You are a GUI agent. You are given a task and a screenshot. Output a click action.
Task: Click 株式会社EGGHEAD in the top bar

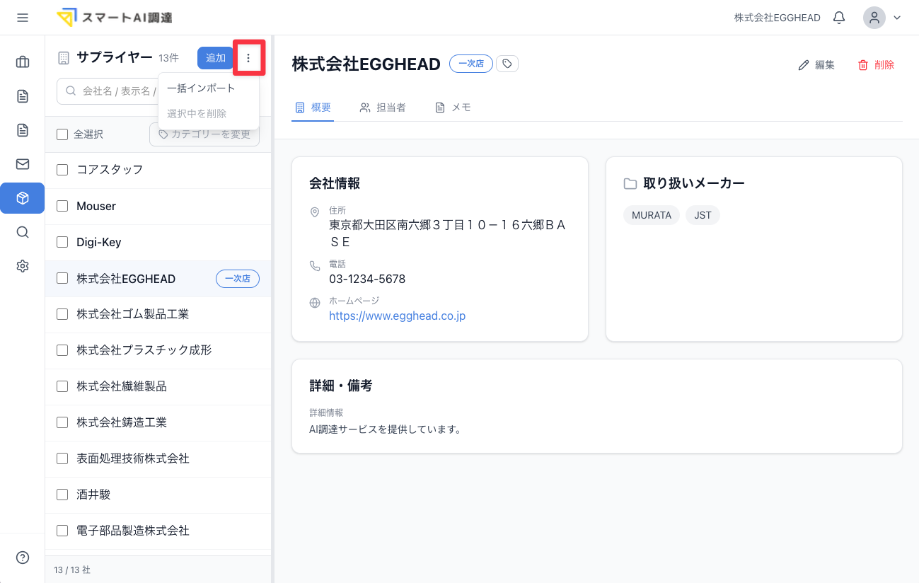pyautogui.click(x=778, y=18)
